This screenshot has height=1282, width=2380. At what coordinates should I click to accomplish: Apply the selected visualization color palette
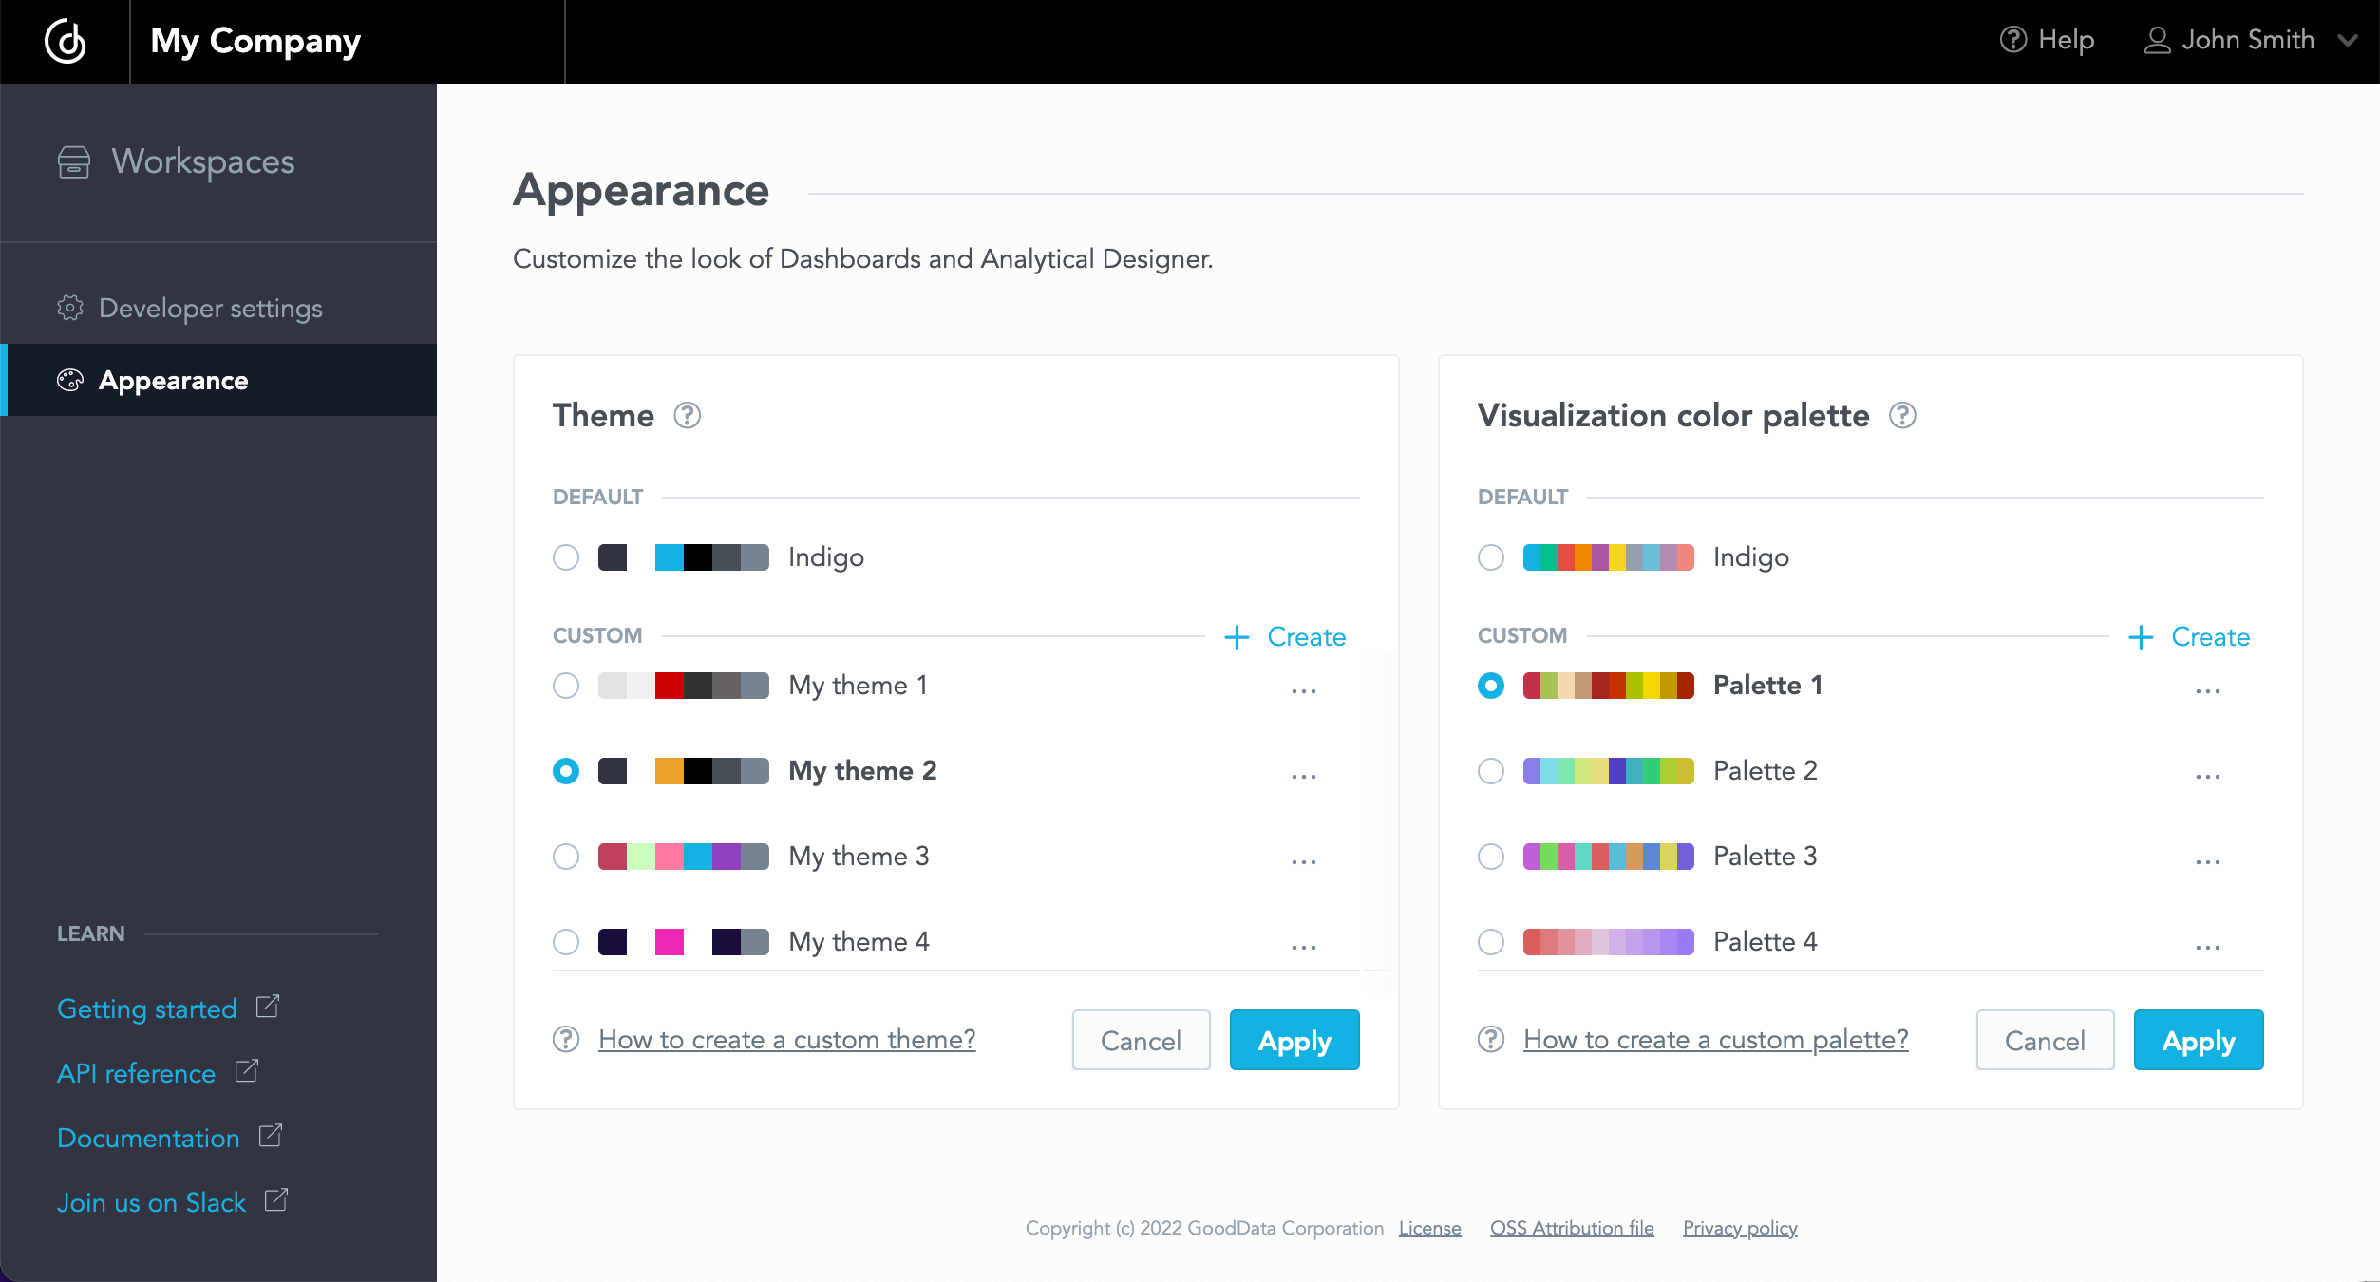(2199, 1041)
